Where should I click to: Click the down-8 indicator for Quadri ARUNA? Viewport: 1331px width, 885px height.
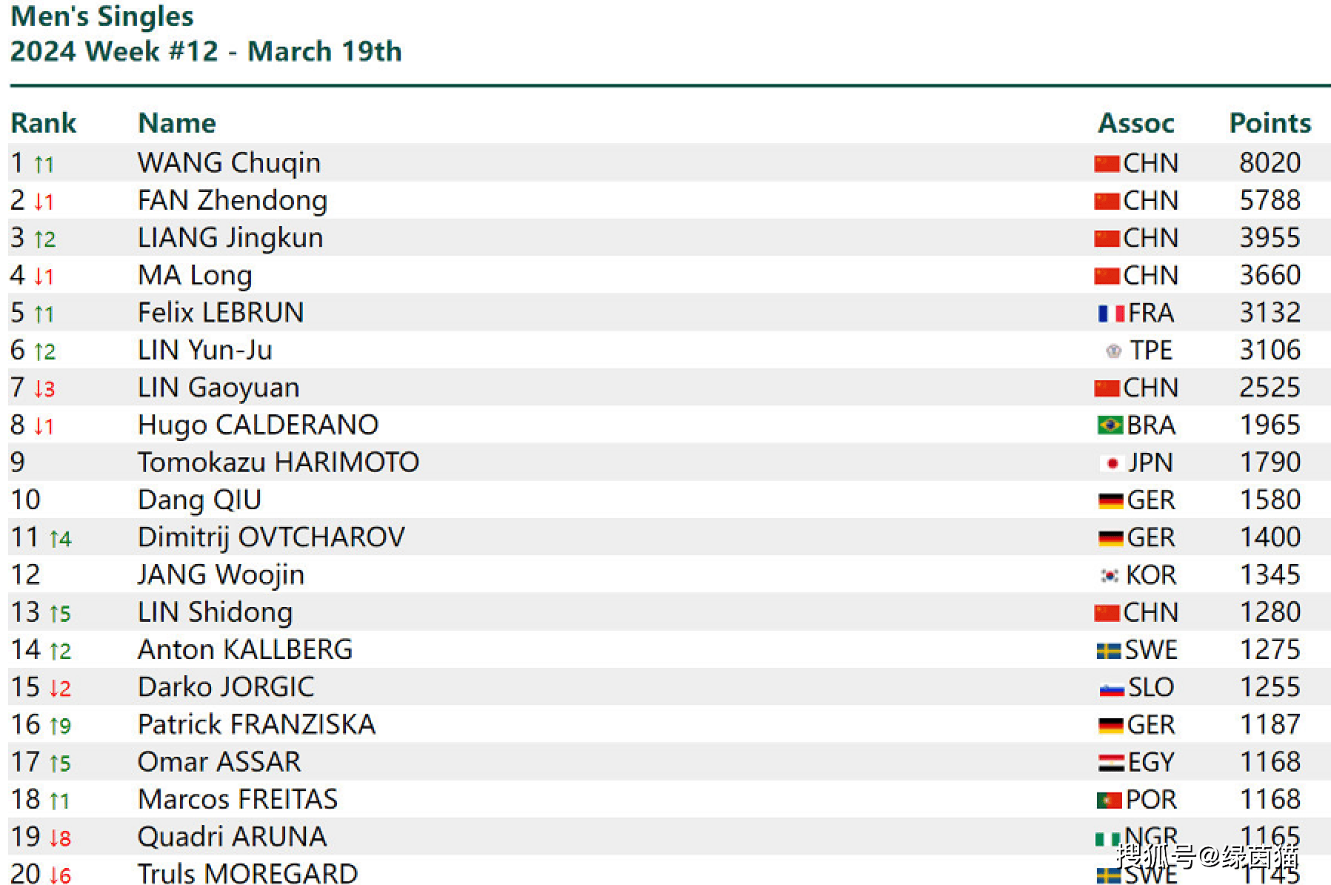[x=60, y=838]
